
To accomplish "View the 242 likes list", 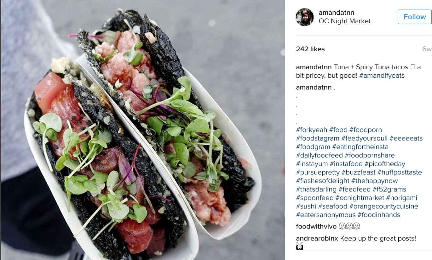I will (x=310, y=49).
